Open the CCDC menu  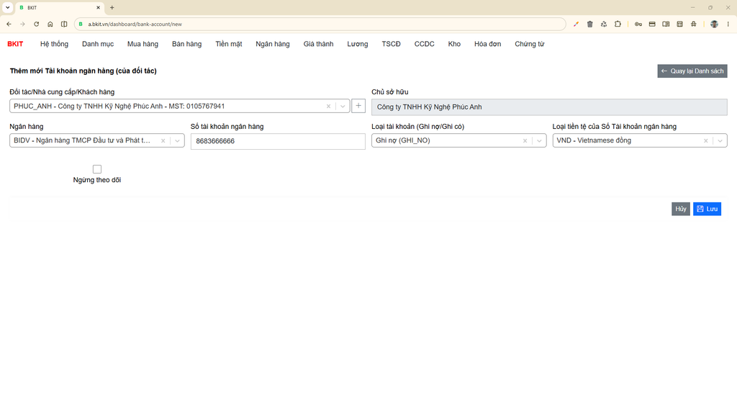(x=425, y=44)
